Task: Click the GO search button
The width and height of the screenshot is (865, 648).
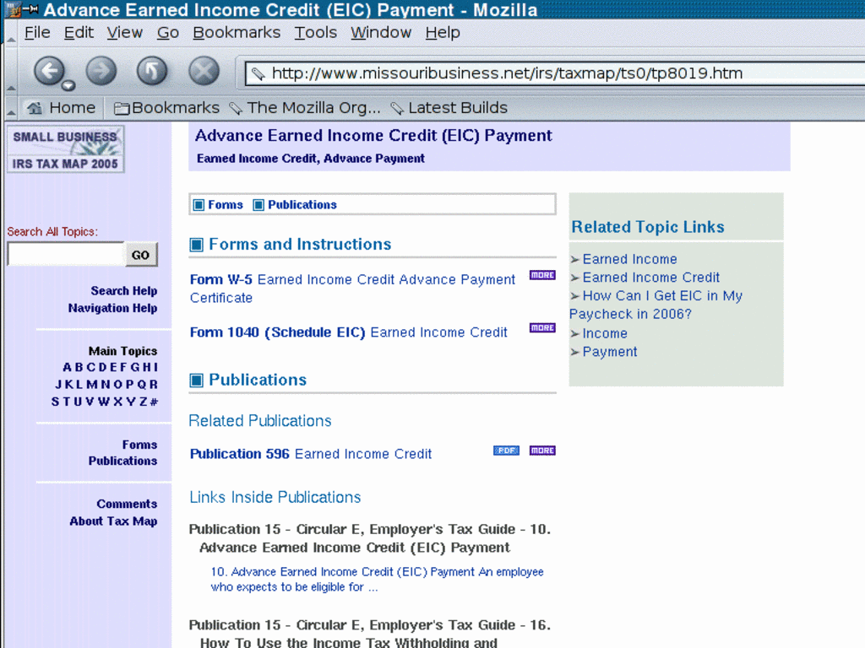Action: tap(141, 255)
